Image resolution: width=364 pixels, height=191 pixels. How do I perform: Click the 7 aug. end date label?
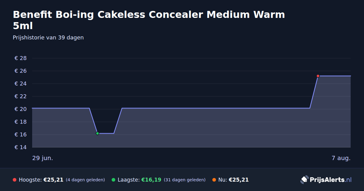[x=341, y=158]
